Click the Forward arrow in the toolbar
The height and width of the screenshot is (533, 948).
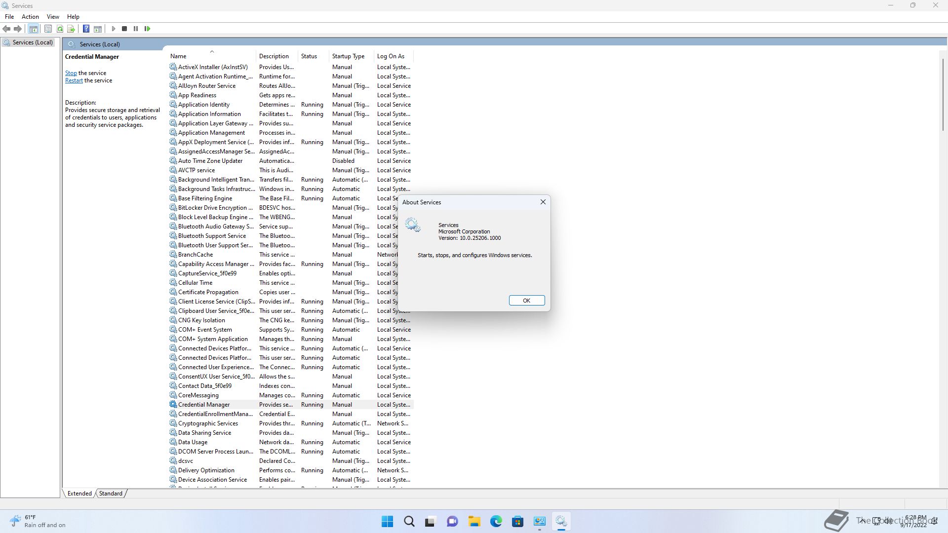click(x=18, y=29)
